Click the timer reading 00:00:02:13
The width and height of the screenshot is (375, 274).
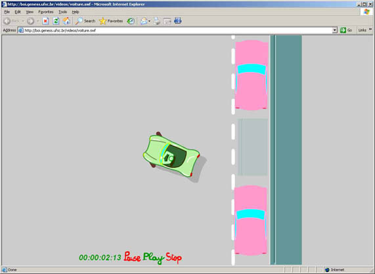(100, 258)
